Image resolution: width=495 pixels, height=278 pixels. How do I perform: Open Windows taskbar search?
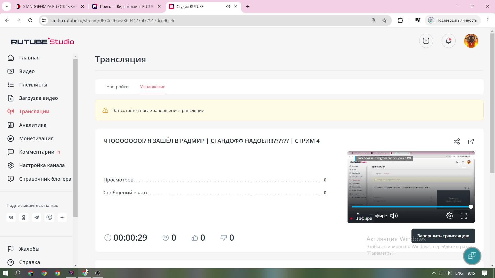click(x=18, y=273)
